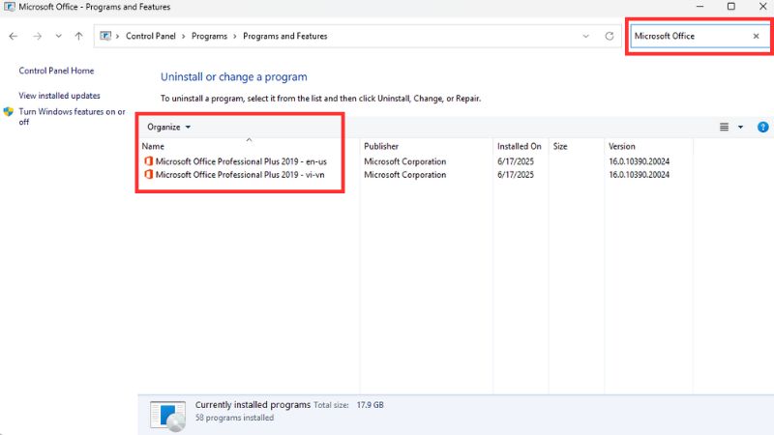Open recent locations dropdown chevron
This screenshot has height=435, width=774.
point(58,36)
